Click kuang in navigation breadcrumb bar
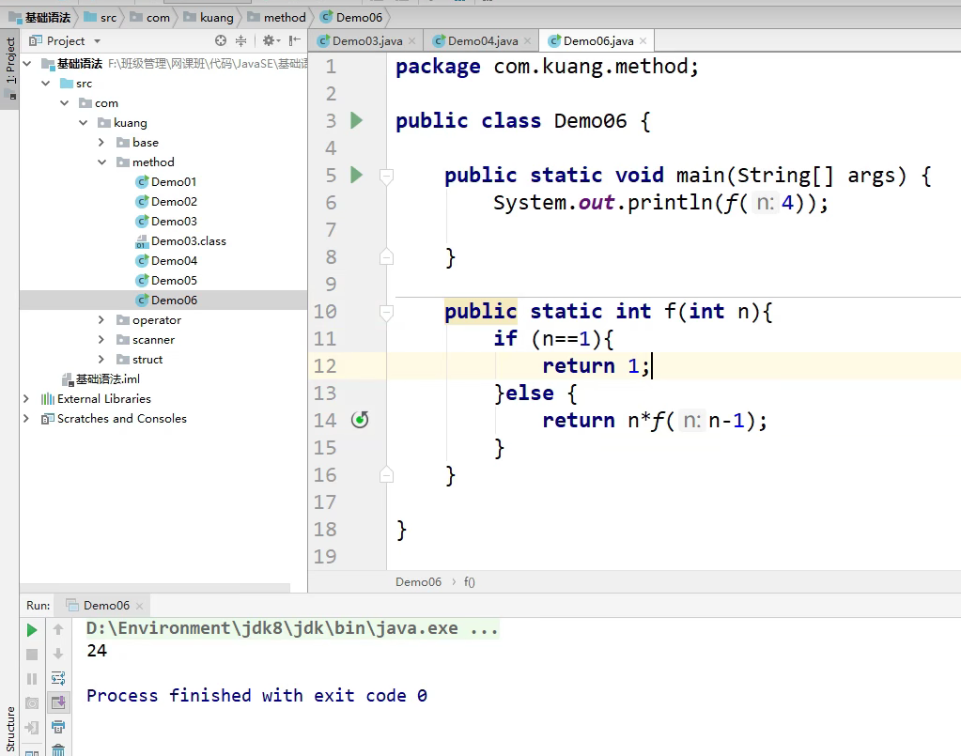The width and height of the screenshot is (961, 756). pyautogui.click(x=209, y=17)
